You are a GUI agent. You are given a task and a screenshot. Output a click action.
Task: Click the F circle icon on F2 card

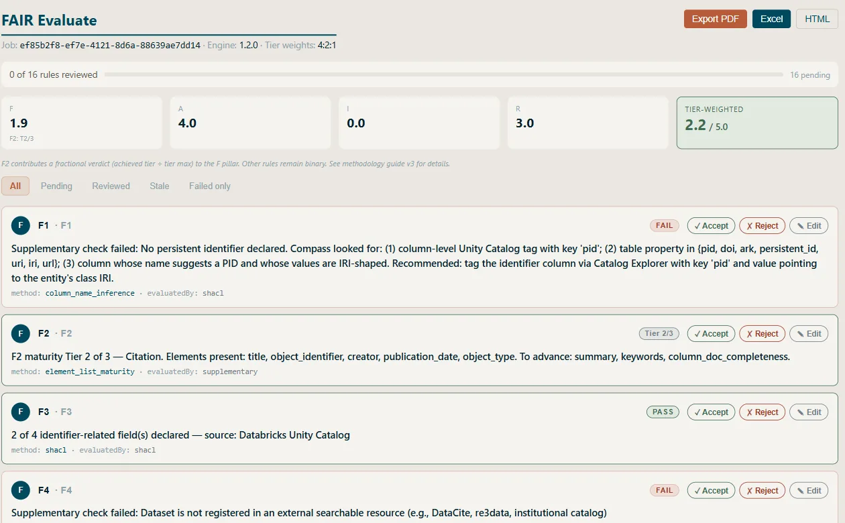pos(21,333)
